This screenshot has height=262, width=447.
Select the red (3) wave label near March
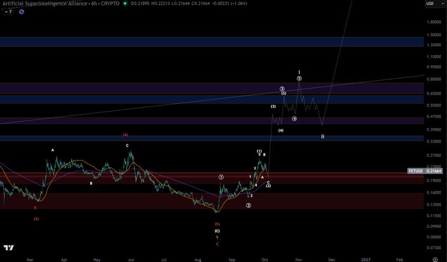36,219
